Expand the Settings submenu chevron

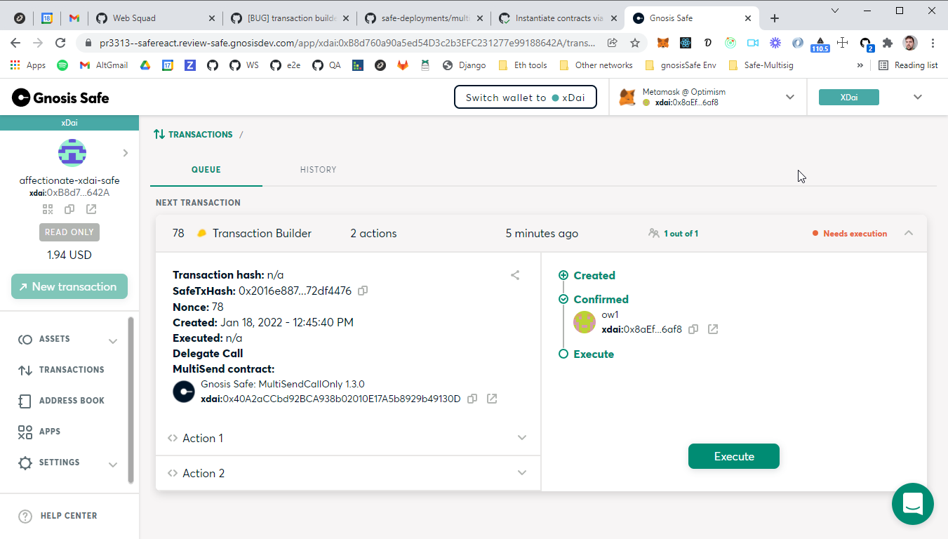pos(113,465)
